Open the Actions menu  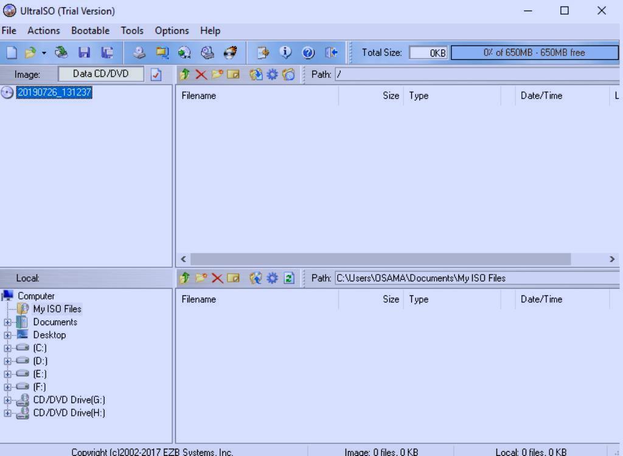click(x=44, y=30)
